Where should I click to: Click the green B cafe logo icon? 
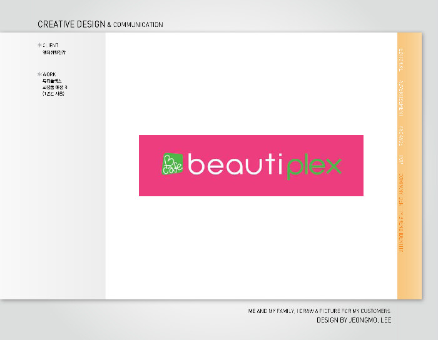172,164
